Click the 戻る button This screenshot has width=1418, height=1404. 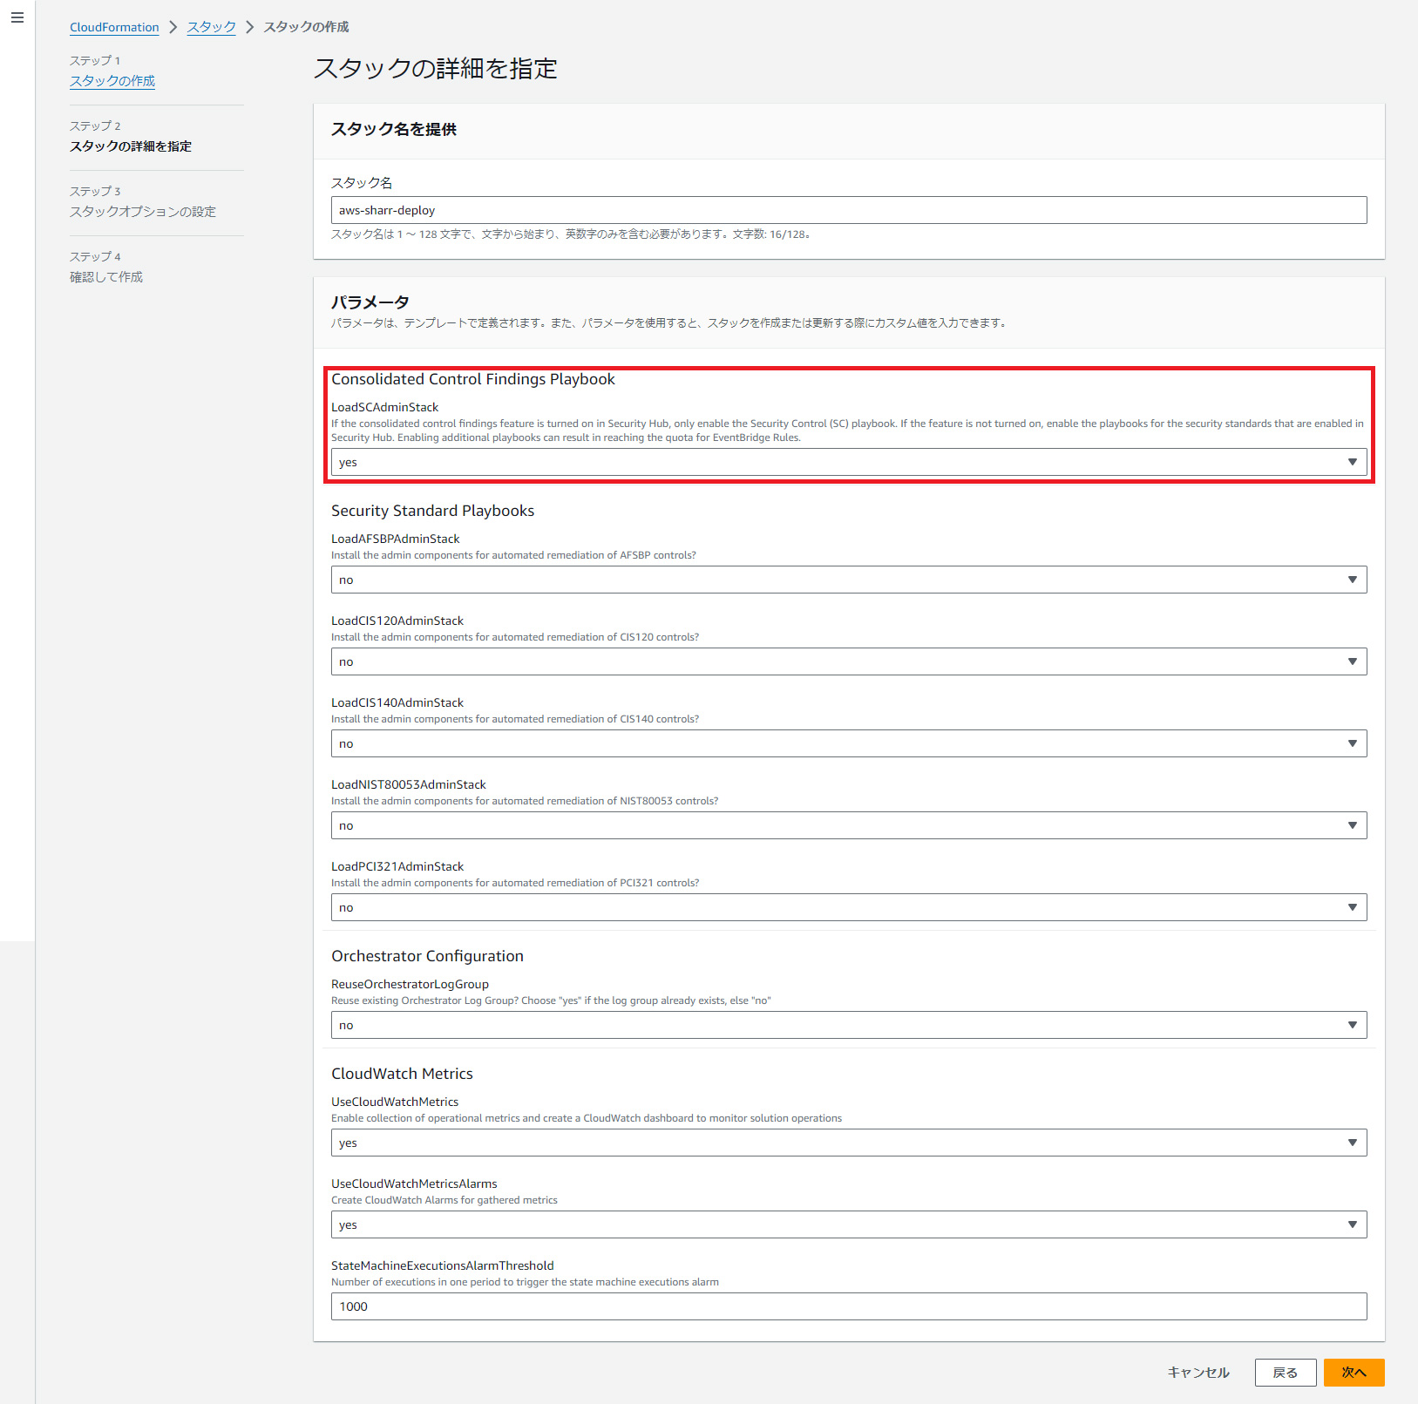(1285, 1373)
